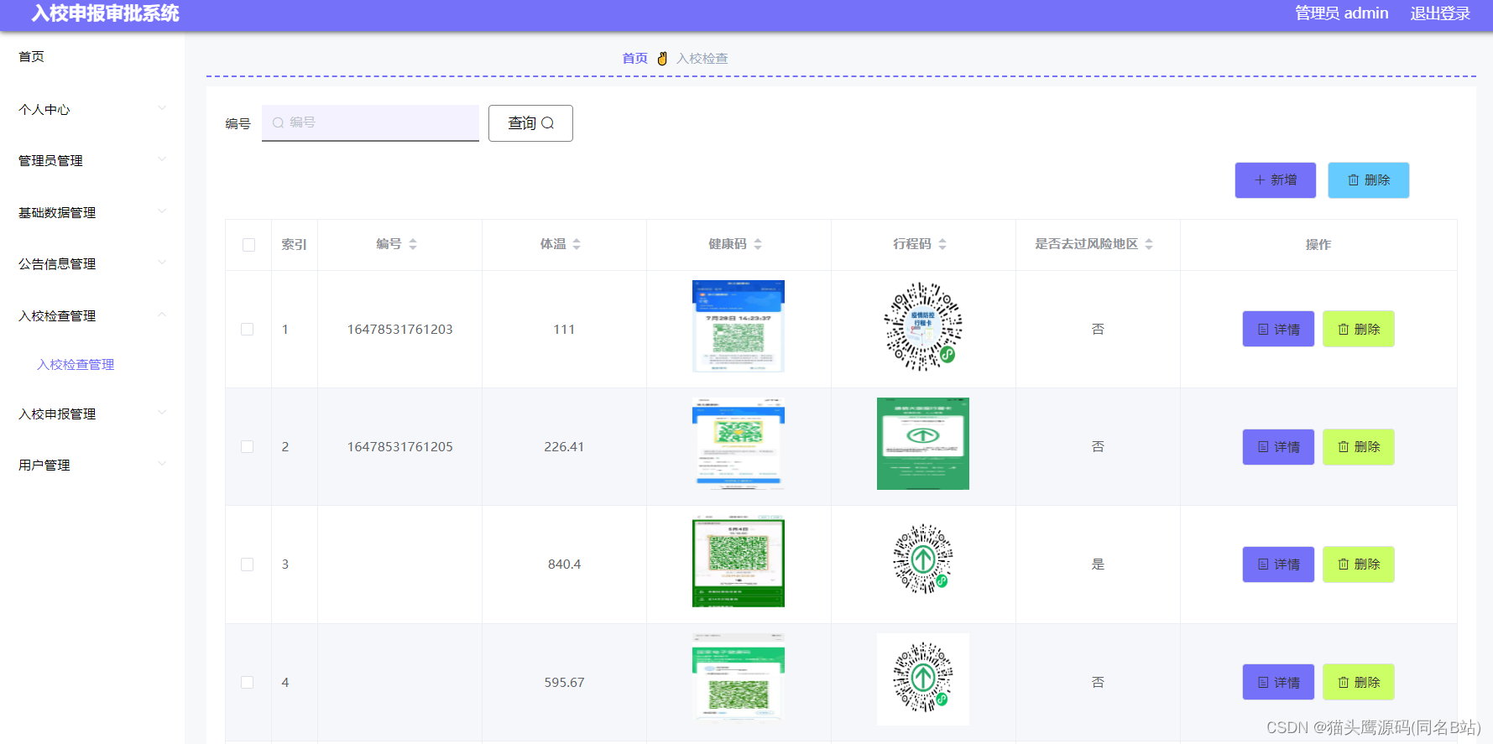The image size is (1493, 744).
Task: Open health code image for row 2
Action: pos(739,444)
